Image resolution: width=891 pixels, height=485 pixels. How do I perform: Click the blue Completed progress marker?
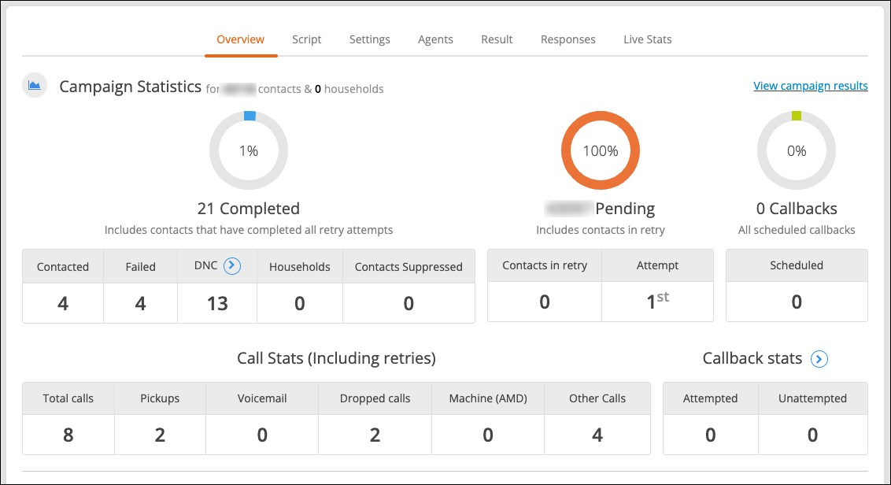coord(250,116)
